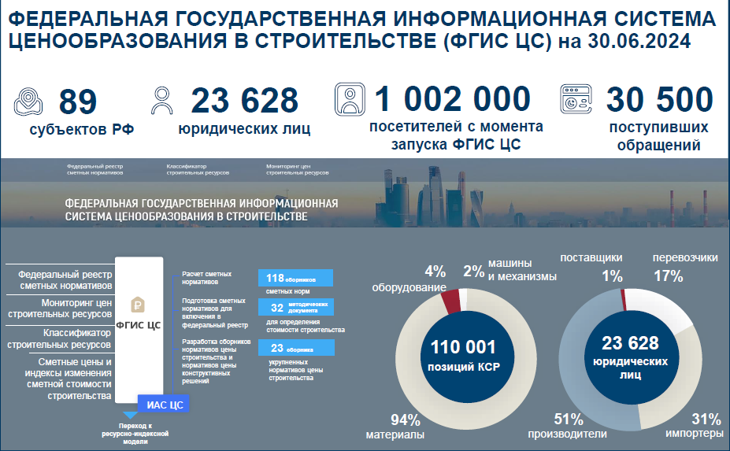
Task: Open Федеральный реестр сметных нормативов in top navigation
Action: (x=94, y=169)
